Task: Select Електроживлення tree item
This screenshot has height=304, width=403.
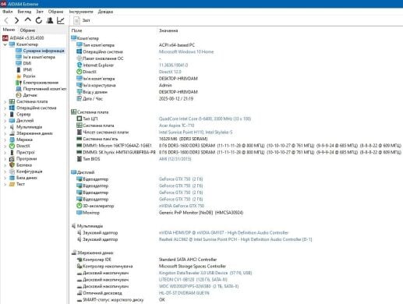Action: click(37, 83)
